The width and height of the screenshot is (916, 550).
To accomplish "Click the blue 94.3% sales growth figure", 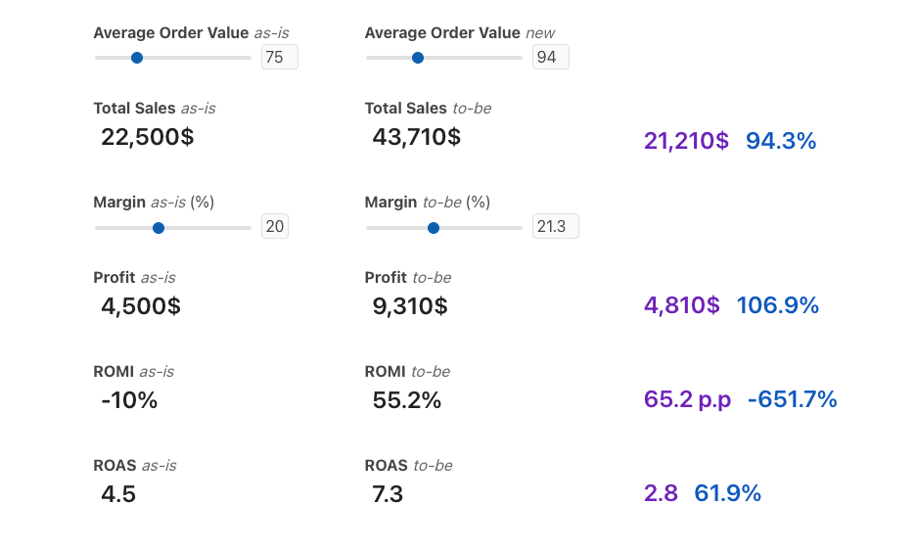I will pyautogui.click(x=781, y=141).
